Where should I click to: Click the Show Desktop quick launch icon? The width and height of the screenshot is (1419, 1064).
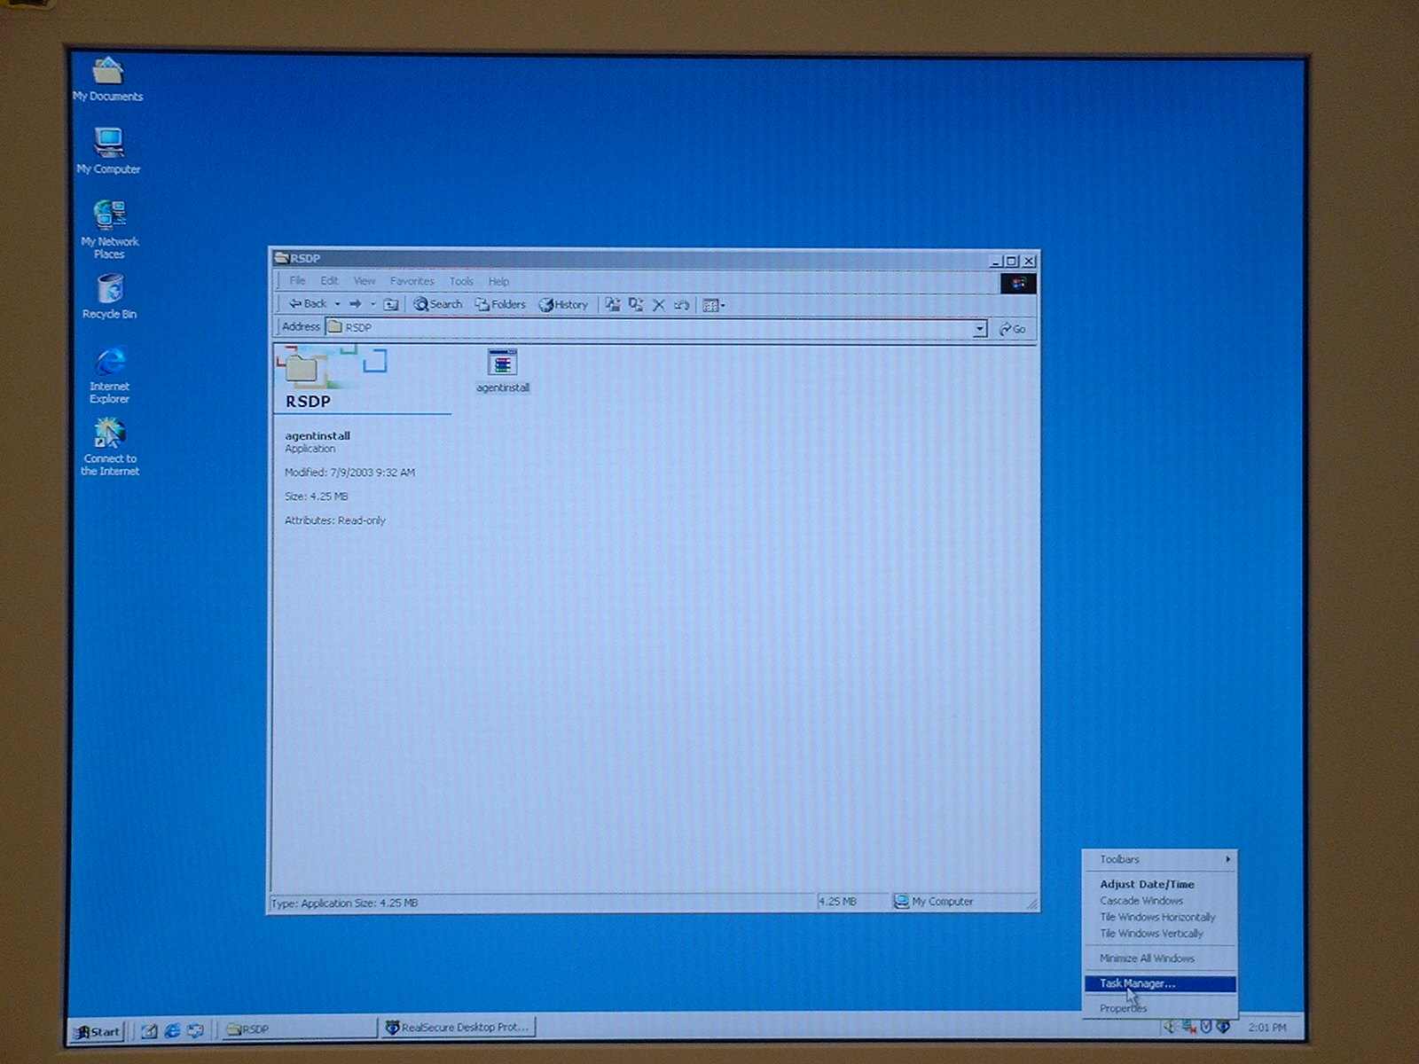point(149,1030)
